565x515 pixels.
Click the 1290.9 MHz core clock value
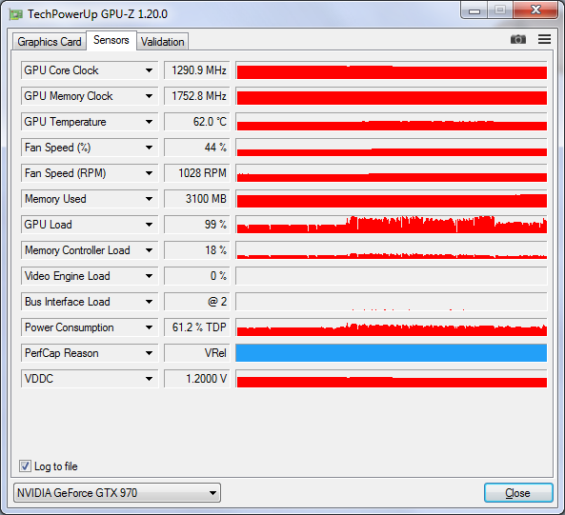(196, 70)
